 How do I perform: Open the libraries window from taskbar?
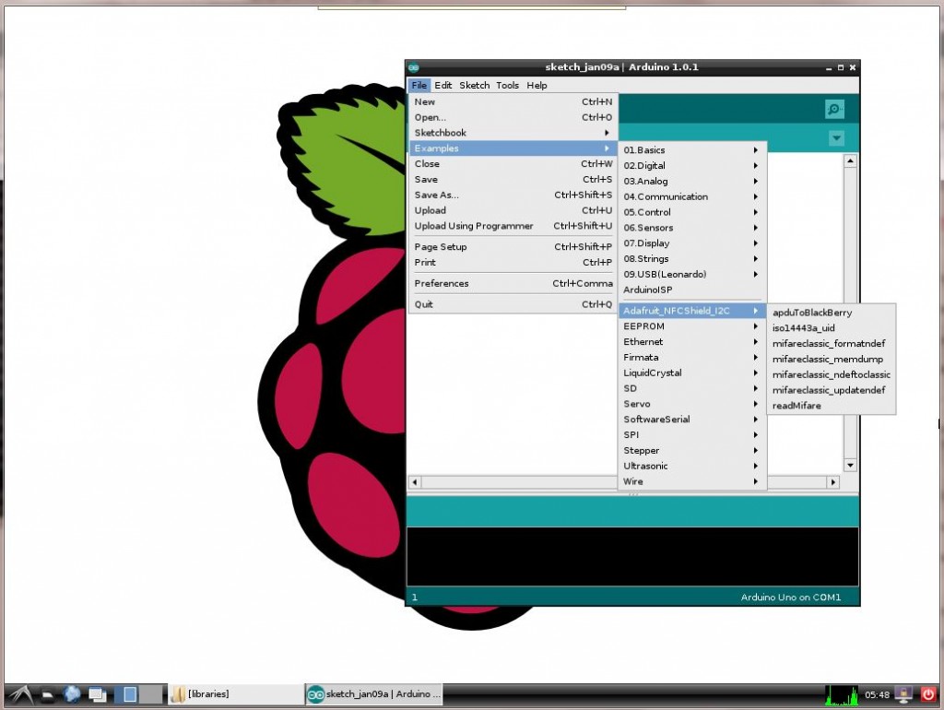(x=235, y=694)
